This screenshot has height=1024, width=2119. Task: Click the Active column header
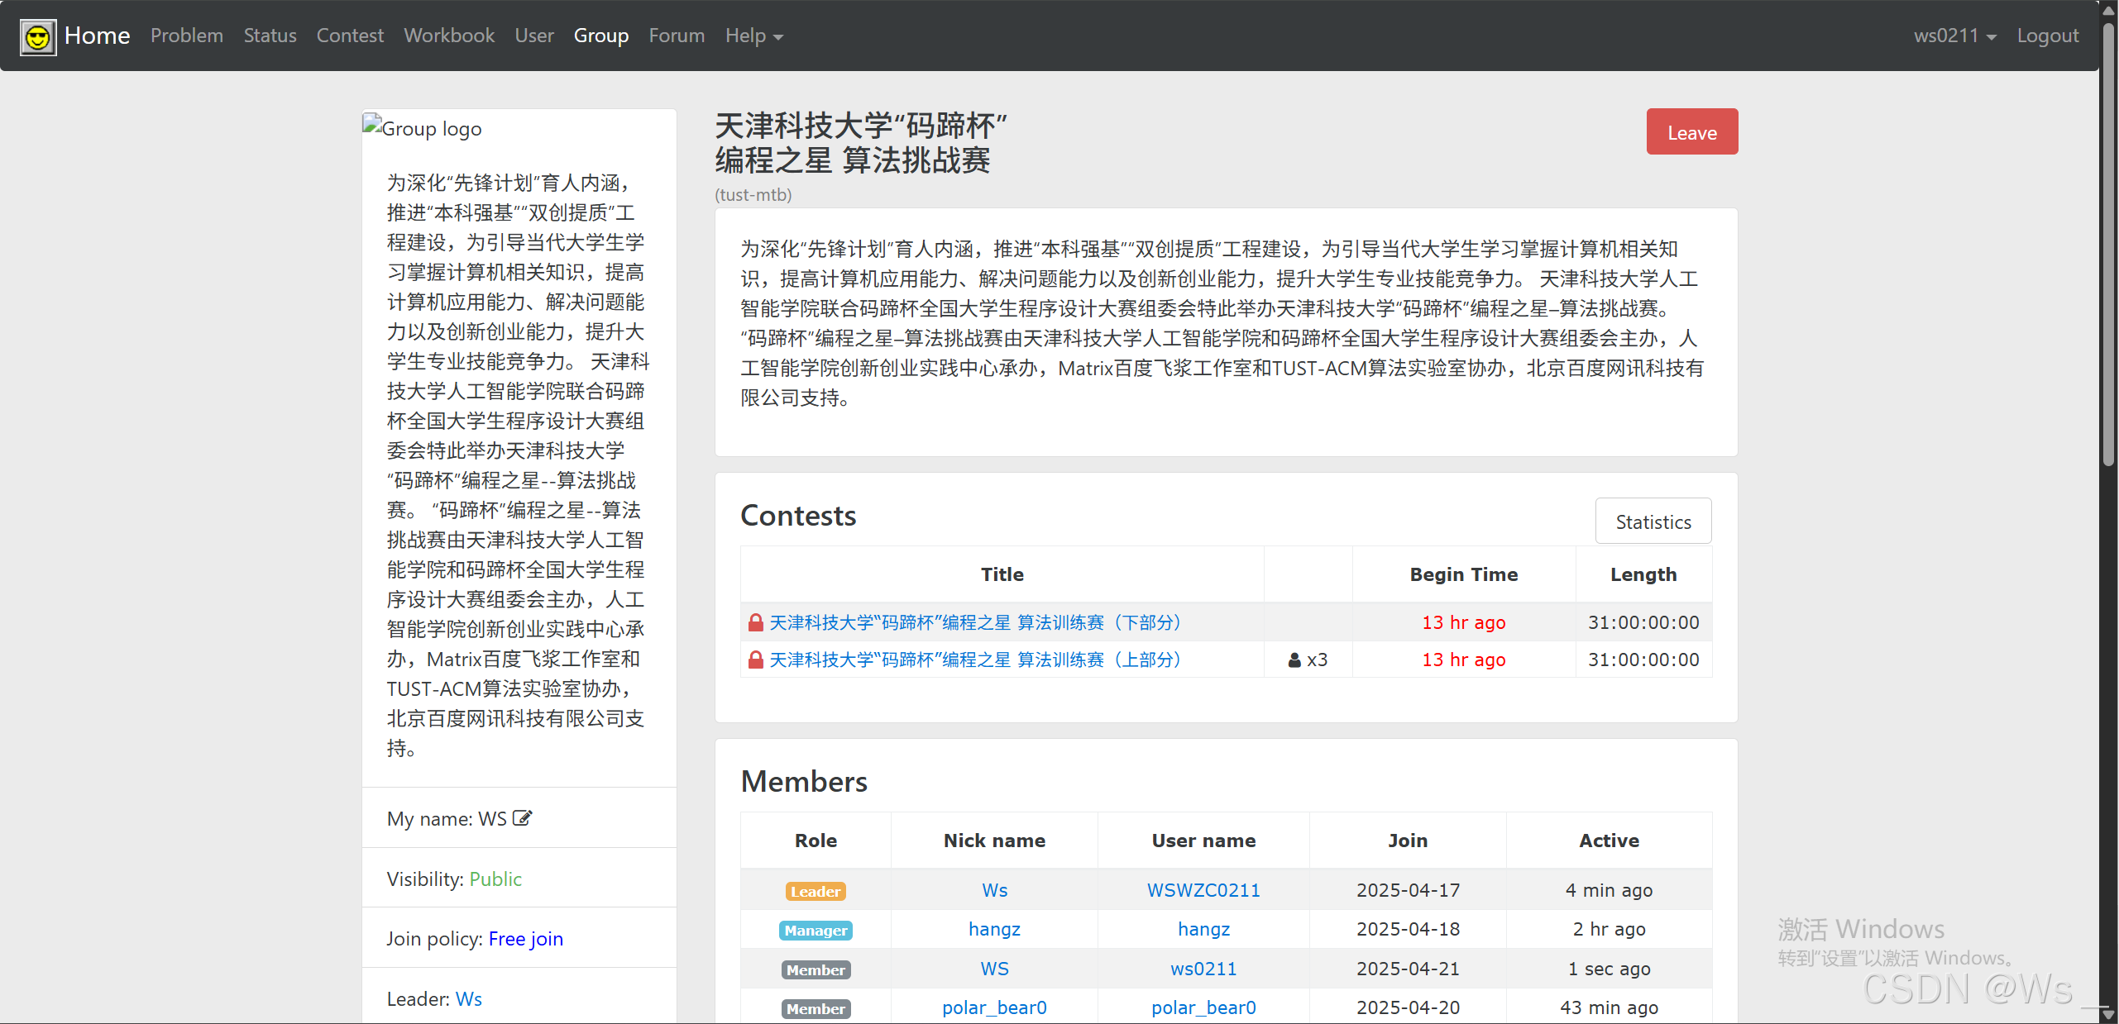point(1609,841)
